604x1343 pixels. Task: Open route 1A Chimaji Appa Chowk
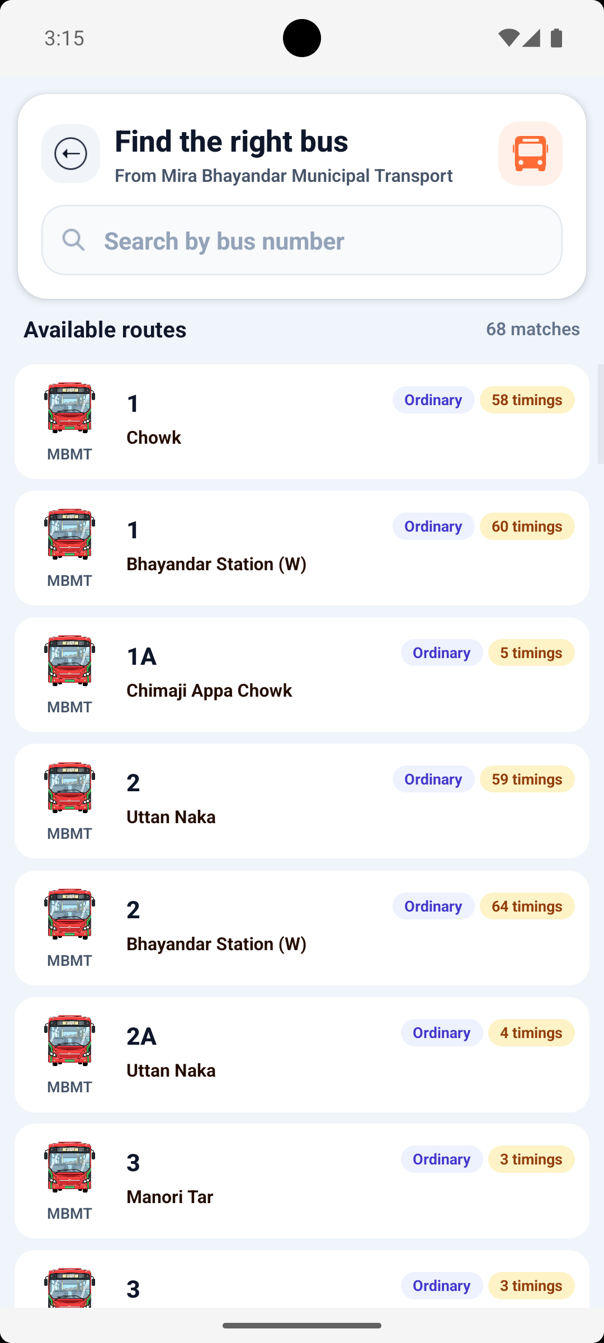[x=252, y=675]
